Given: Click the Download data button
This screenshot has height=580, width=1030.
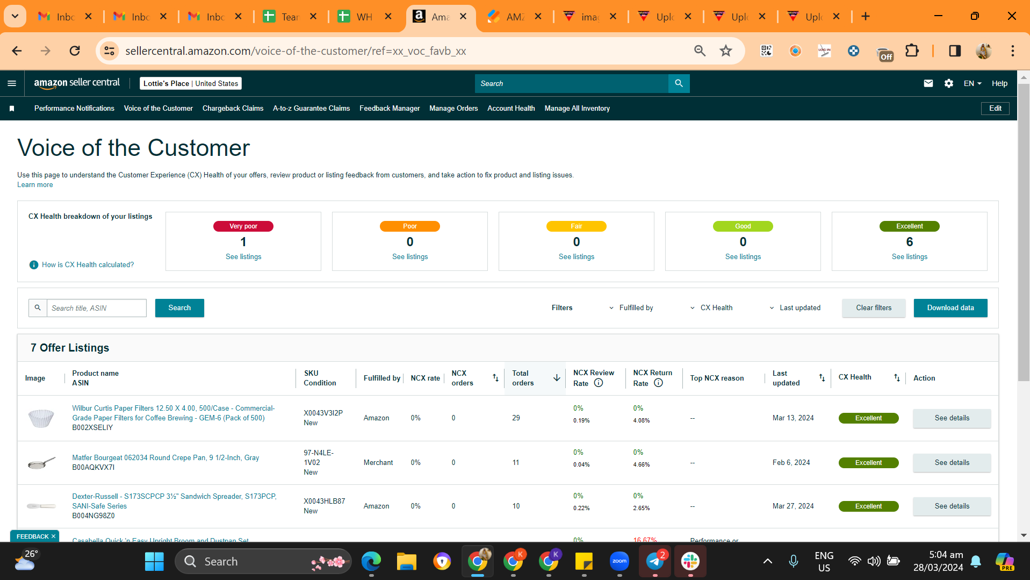Looking at the screenshot, I should click(x=950, y=308).
